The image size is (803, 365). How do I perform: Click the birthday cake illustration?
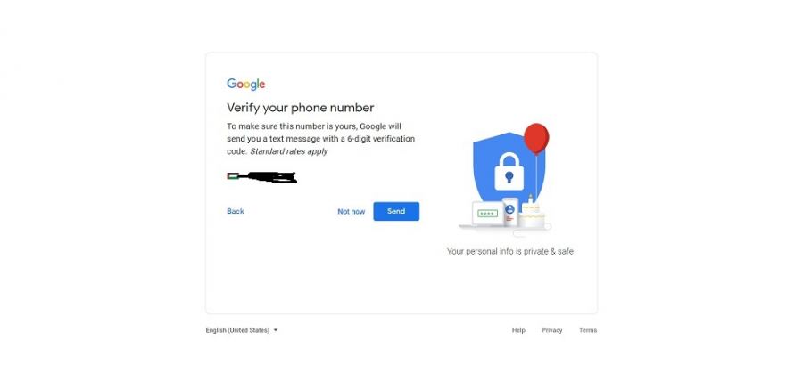(533, 215)
